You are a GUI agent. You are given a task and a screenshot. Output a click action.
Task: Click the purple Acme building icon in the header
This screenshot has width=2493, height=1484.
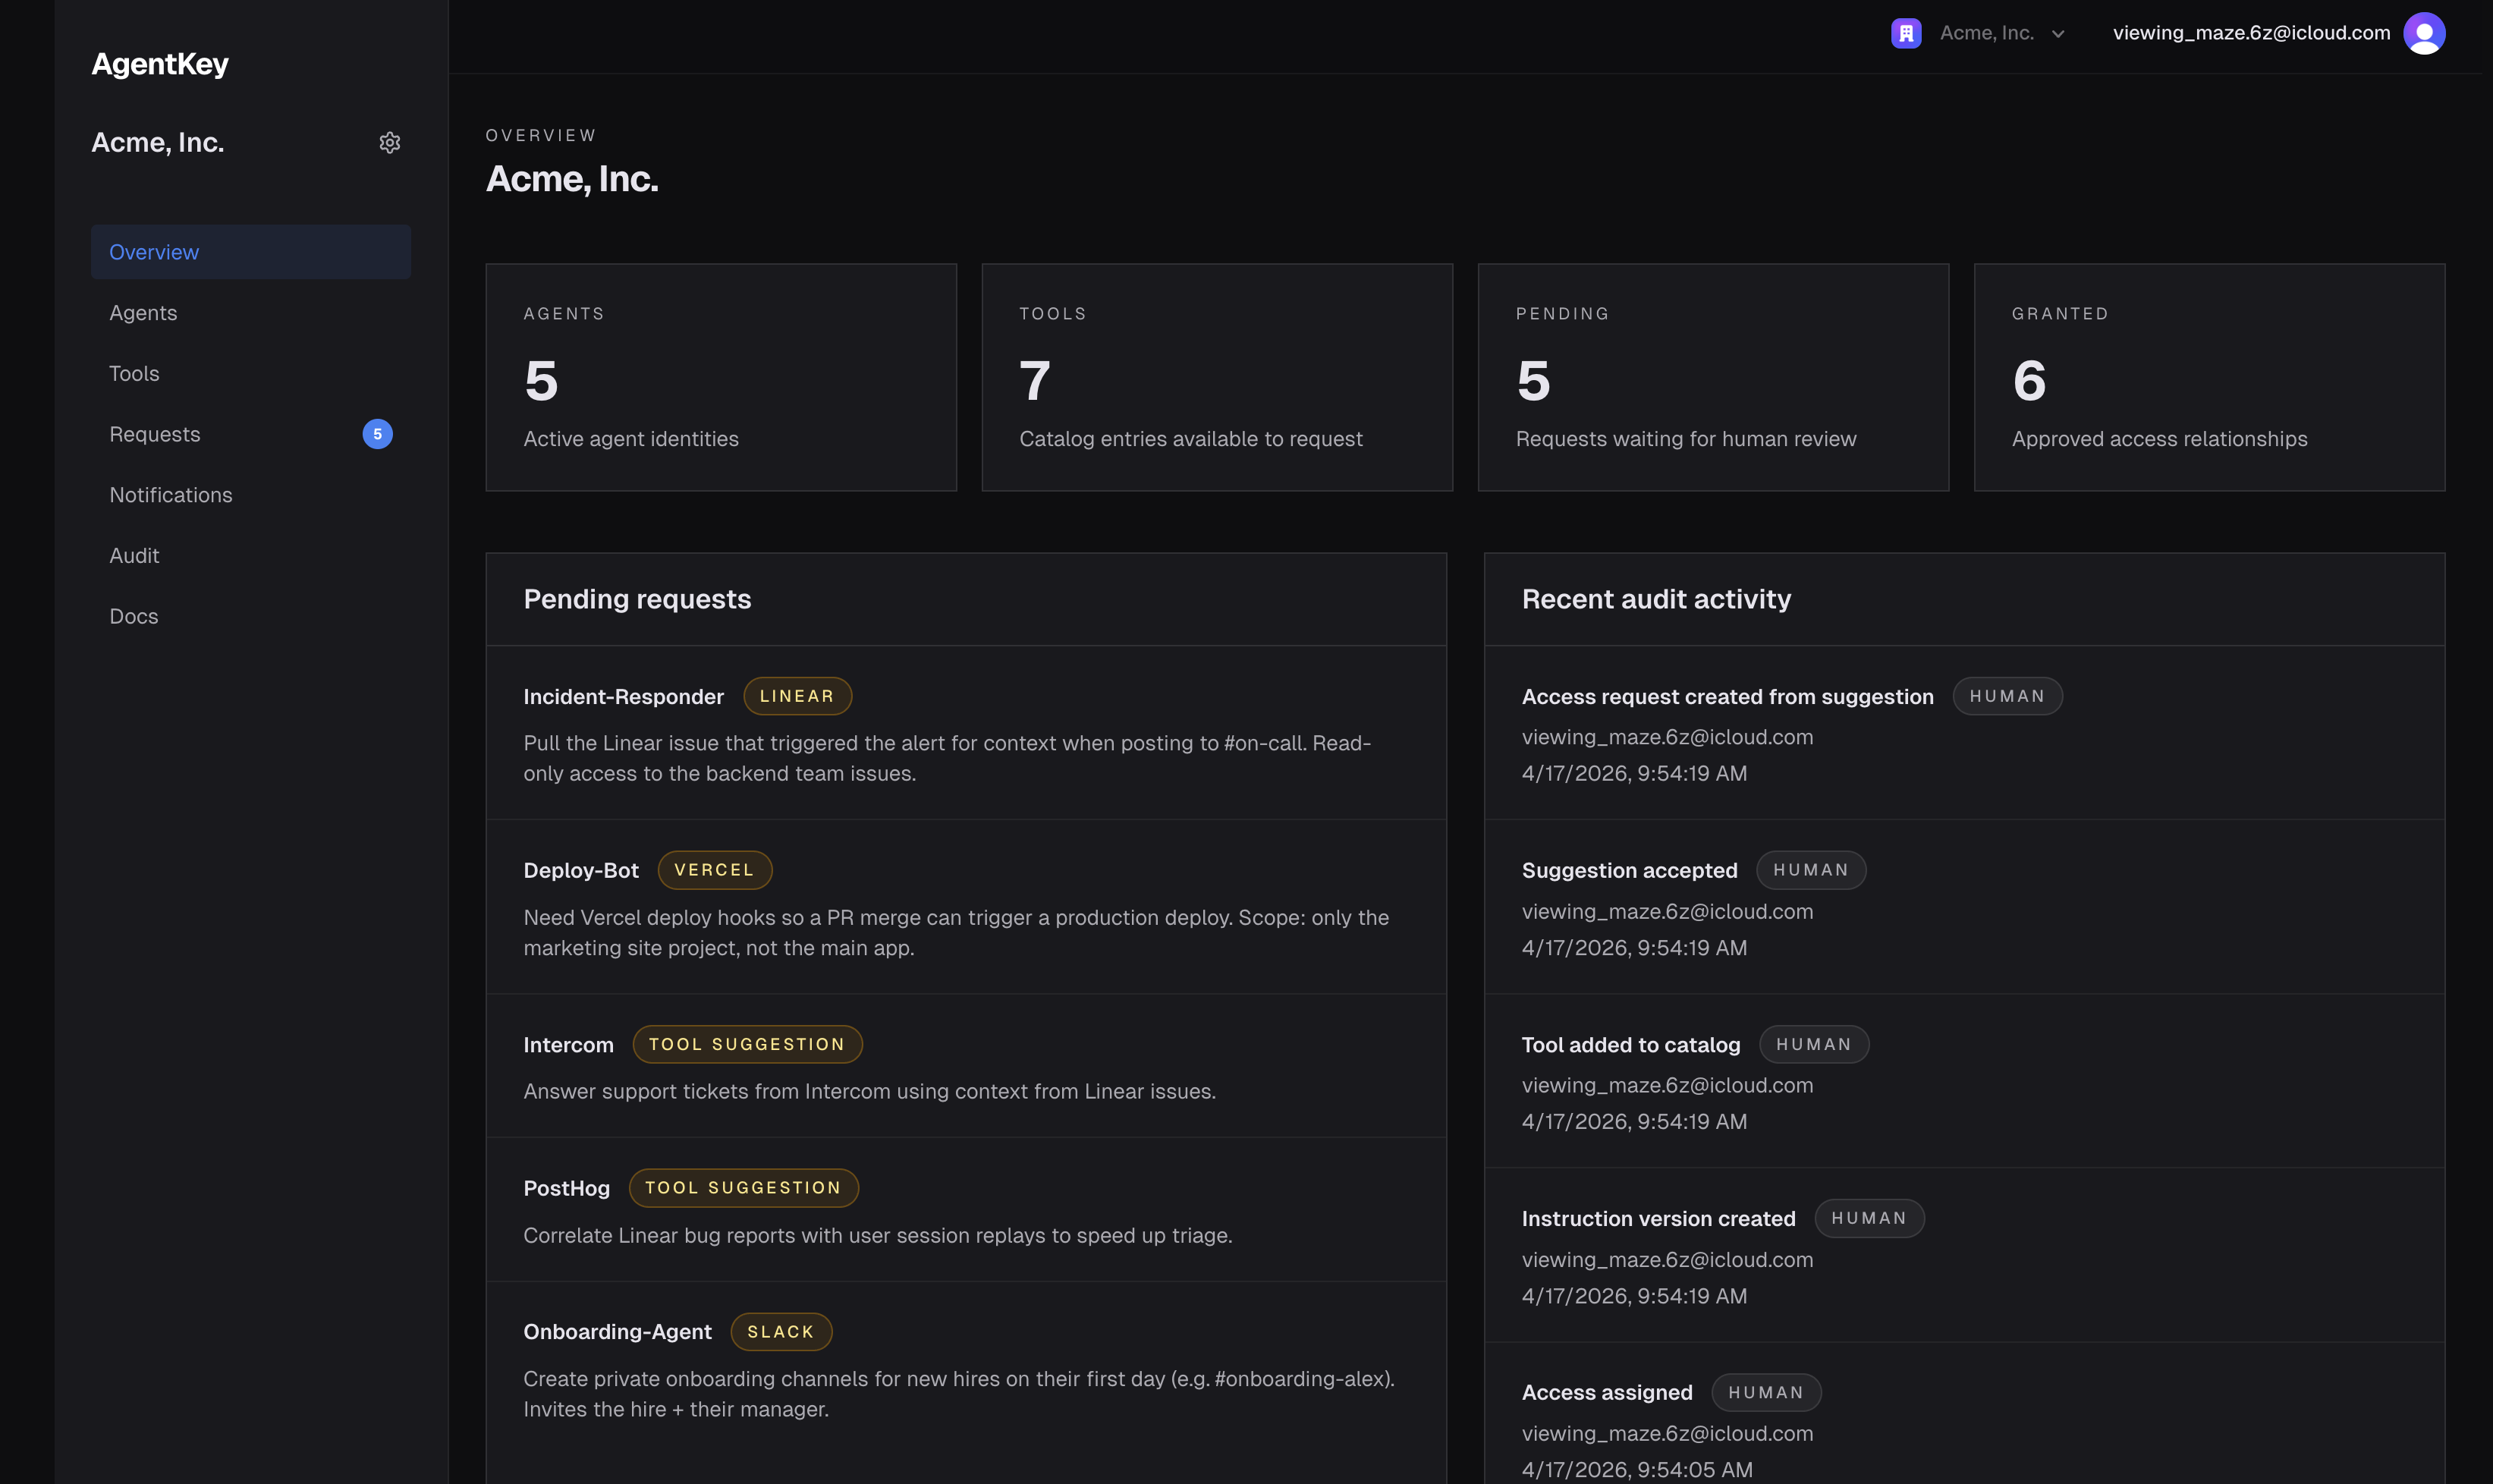[x=1905, y=33]
